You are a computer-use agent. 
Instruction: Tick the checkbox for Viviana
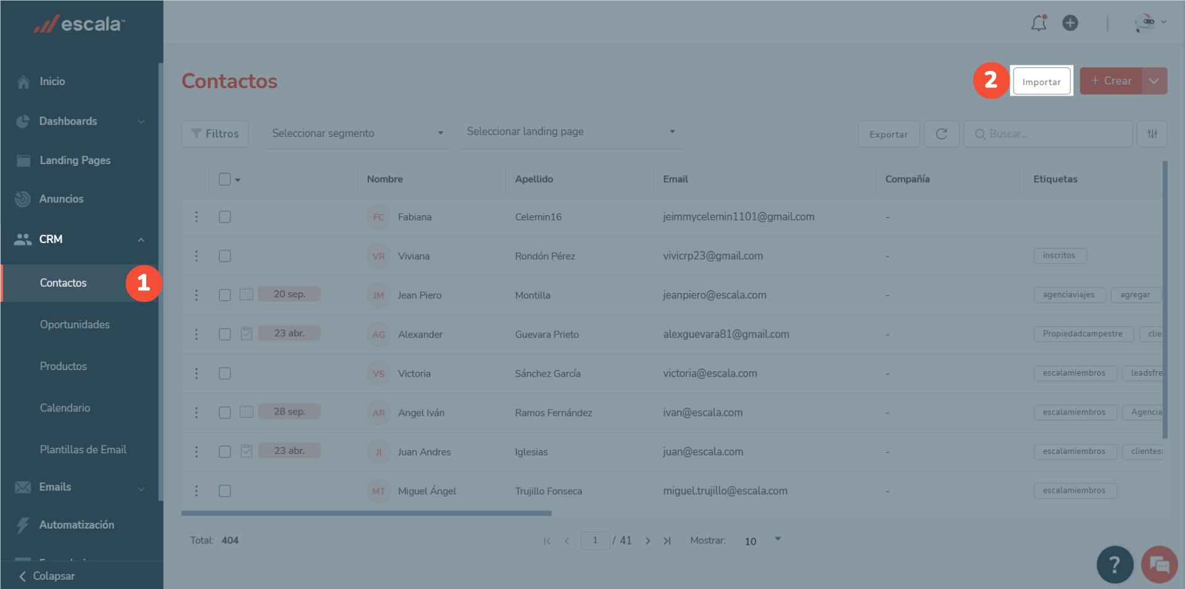pyautogui.click(x=225, y=256)
